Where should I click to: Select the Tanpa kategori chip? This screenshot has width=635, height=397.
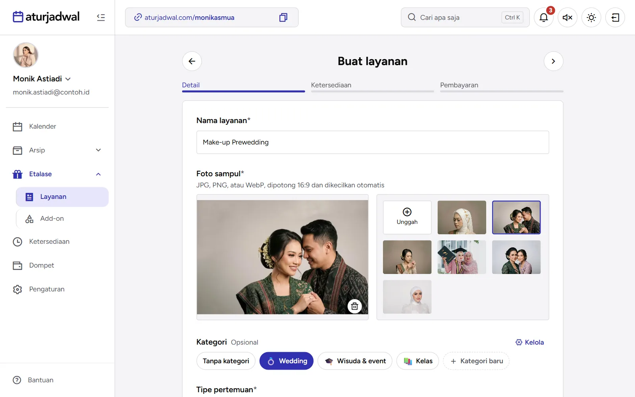226,361
